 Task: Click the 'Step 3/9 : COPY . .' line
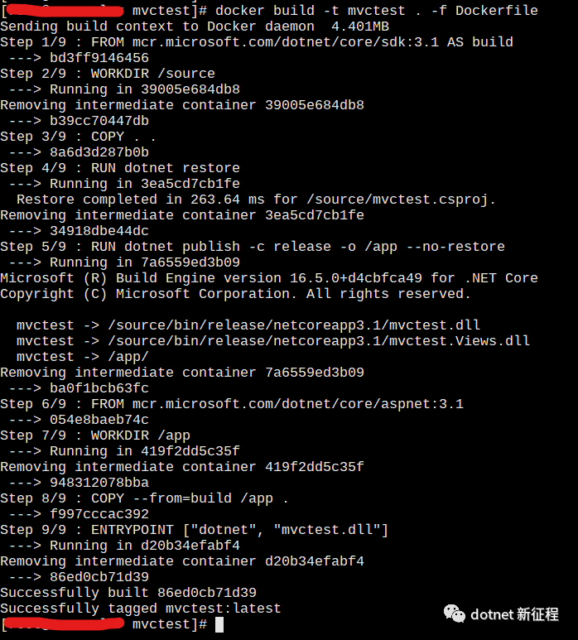pos(79,137)
